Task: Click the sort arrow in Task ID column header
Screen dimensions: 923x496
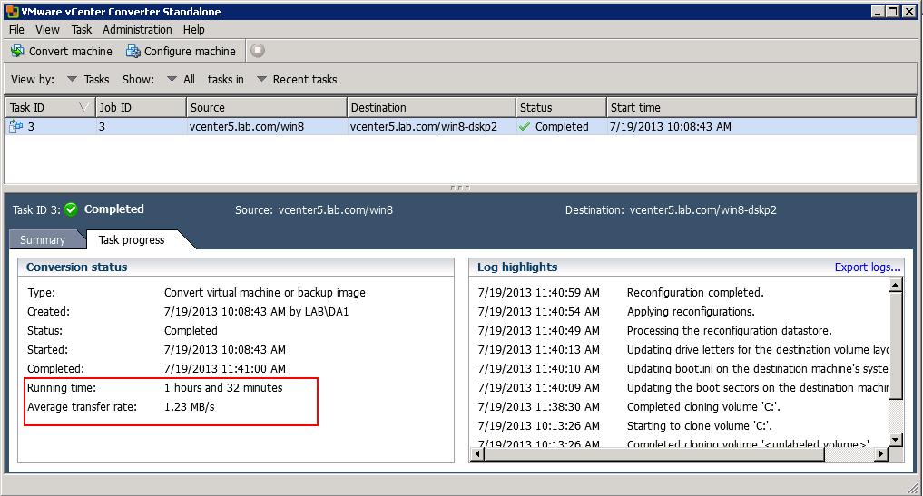Action: (x=84, y=107)
